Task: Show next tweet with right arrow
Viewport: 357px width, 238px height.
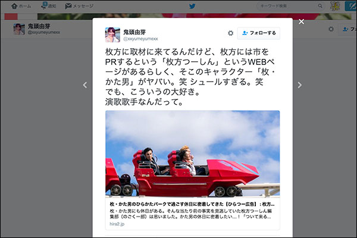Action: point(300,85)
